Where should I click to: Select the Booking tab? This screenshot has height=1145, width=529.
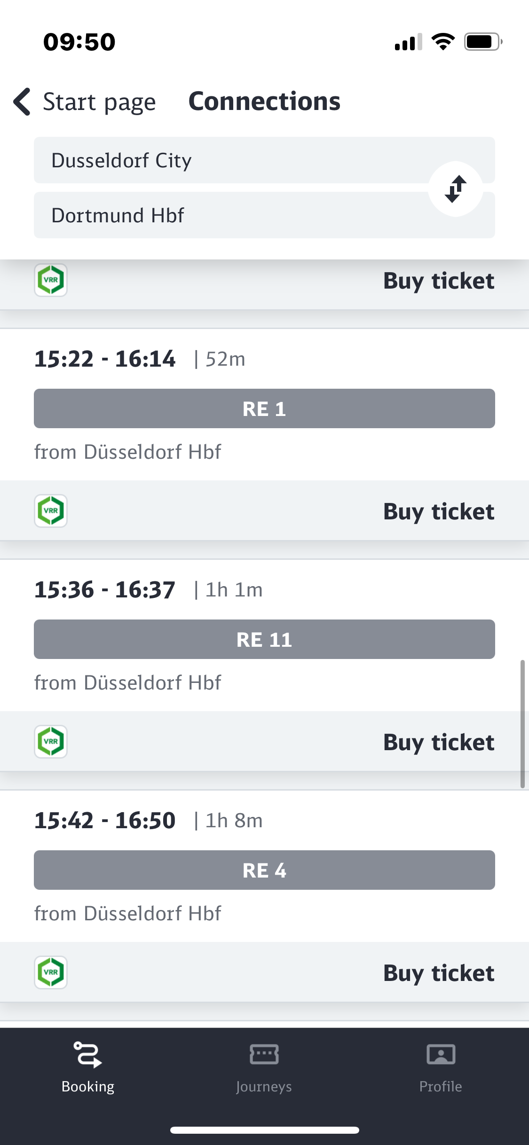88,1066
